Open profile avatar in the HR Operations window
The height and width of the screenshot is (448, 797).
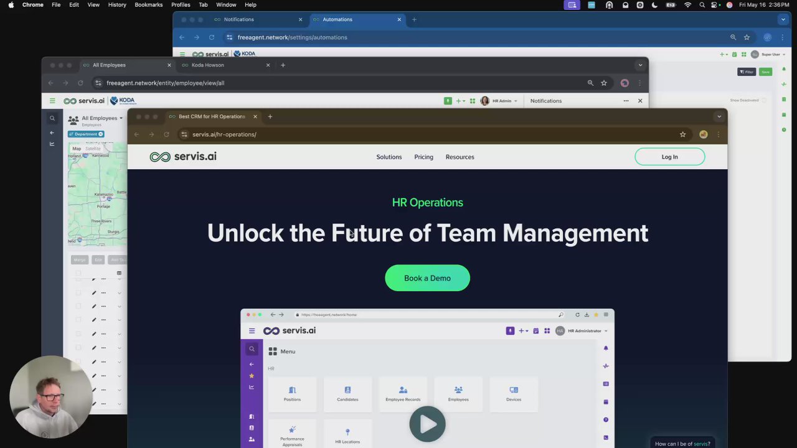703,134
